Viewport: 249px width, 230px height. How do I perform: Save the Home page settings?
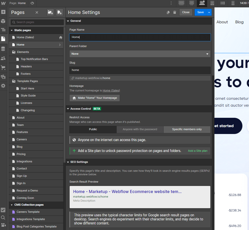tap(200, 12)
